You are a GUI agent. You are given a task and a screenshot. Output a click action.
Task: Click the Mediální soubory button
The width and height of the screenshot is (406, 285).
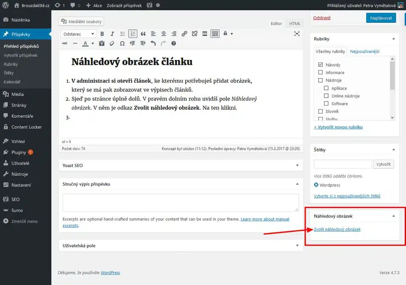(81, 22)
